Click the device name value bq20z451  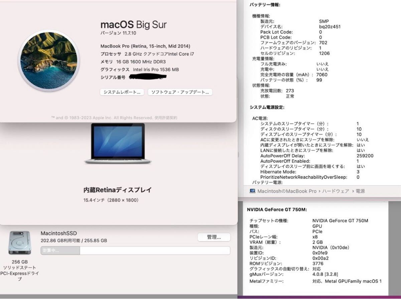(x=330, y=27)
